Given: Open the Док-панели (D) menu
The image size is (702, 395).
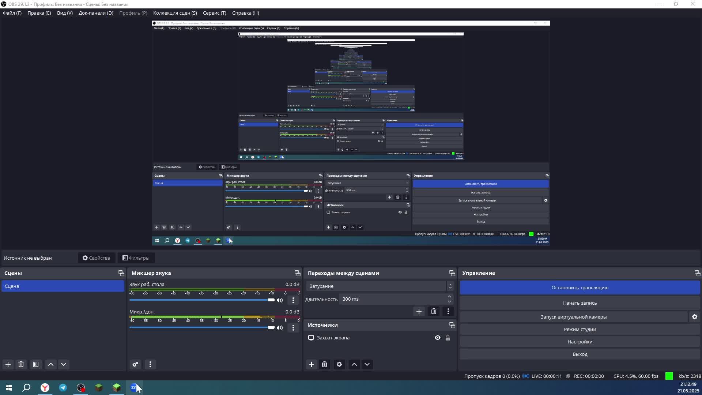Looking at the screenshot, I should [x=96, y=13].
